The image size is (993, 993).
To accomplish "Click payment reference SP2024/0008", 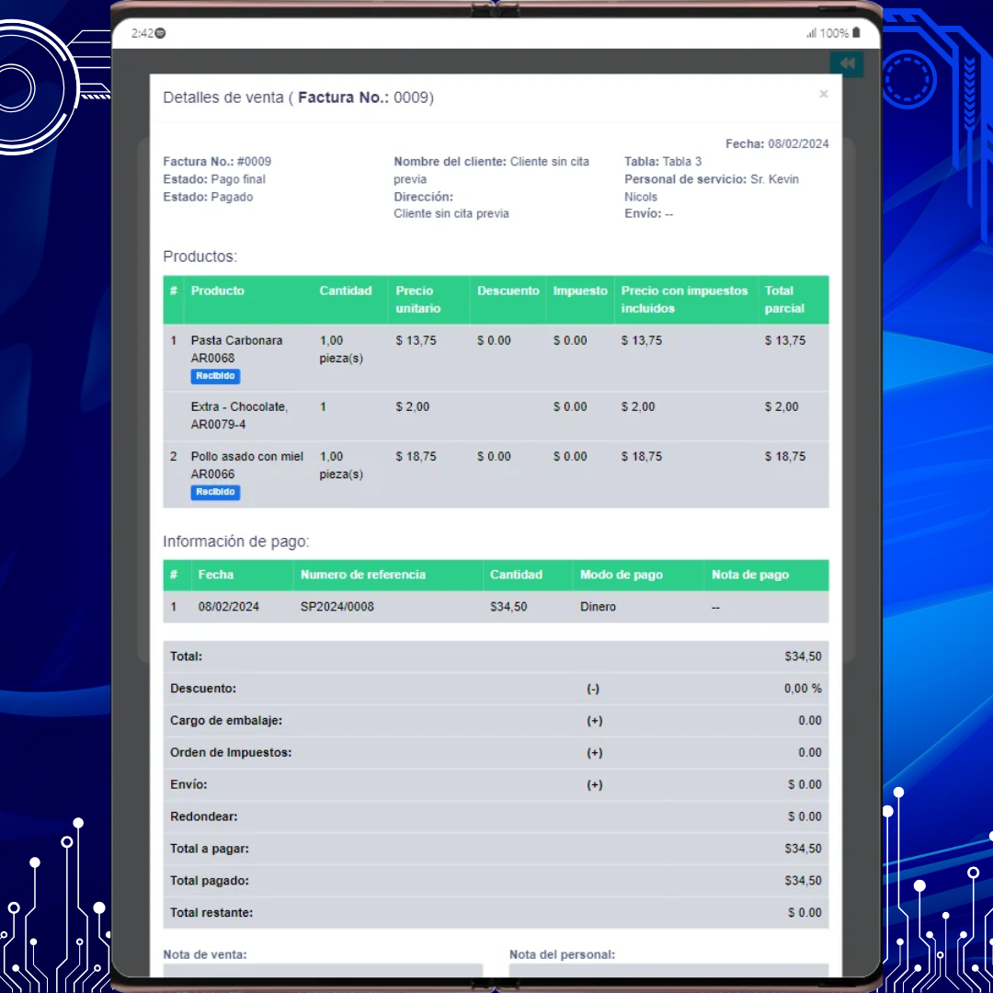I will point(337,607).
